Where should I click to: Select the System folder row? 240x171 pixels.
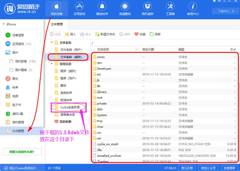[165, 115]
